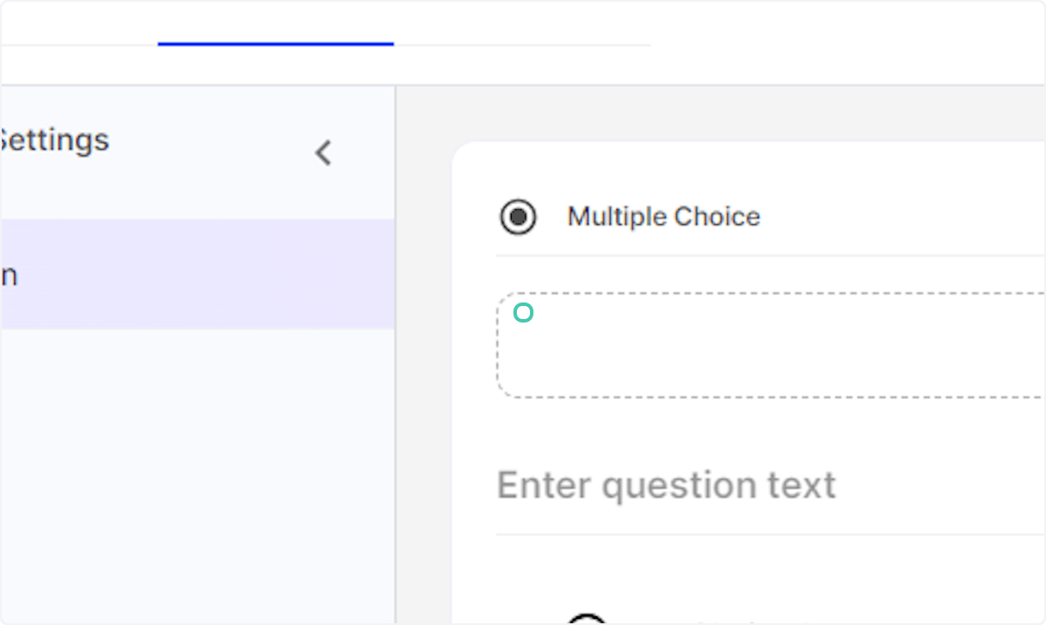This screenshot has height=625, width=1046.
Task: Click the partial circle below the question field
Action: point(587,621)
